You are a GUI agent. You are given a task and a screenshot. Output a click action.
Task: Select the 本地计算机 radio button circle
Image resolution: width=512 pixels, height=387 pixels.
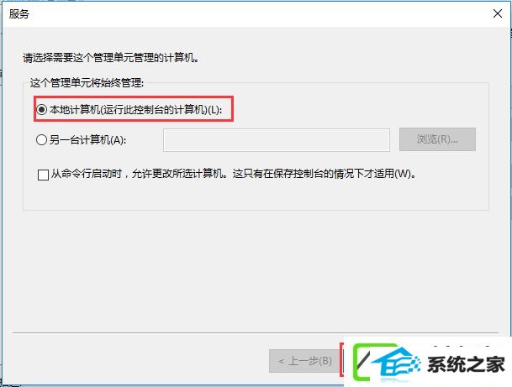[41, 109]
